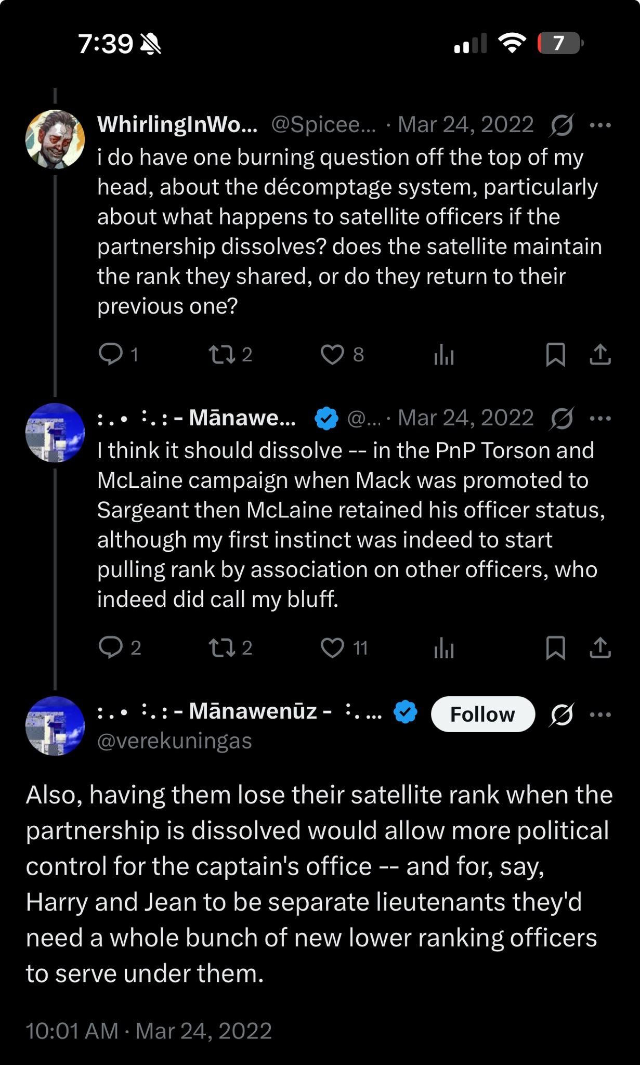The height and width of the screenshot is (1065, 640).
Task: Tap Grok icon beside WhirlingInWo's tweet date
Action: 561,125
